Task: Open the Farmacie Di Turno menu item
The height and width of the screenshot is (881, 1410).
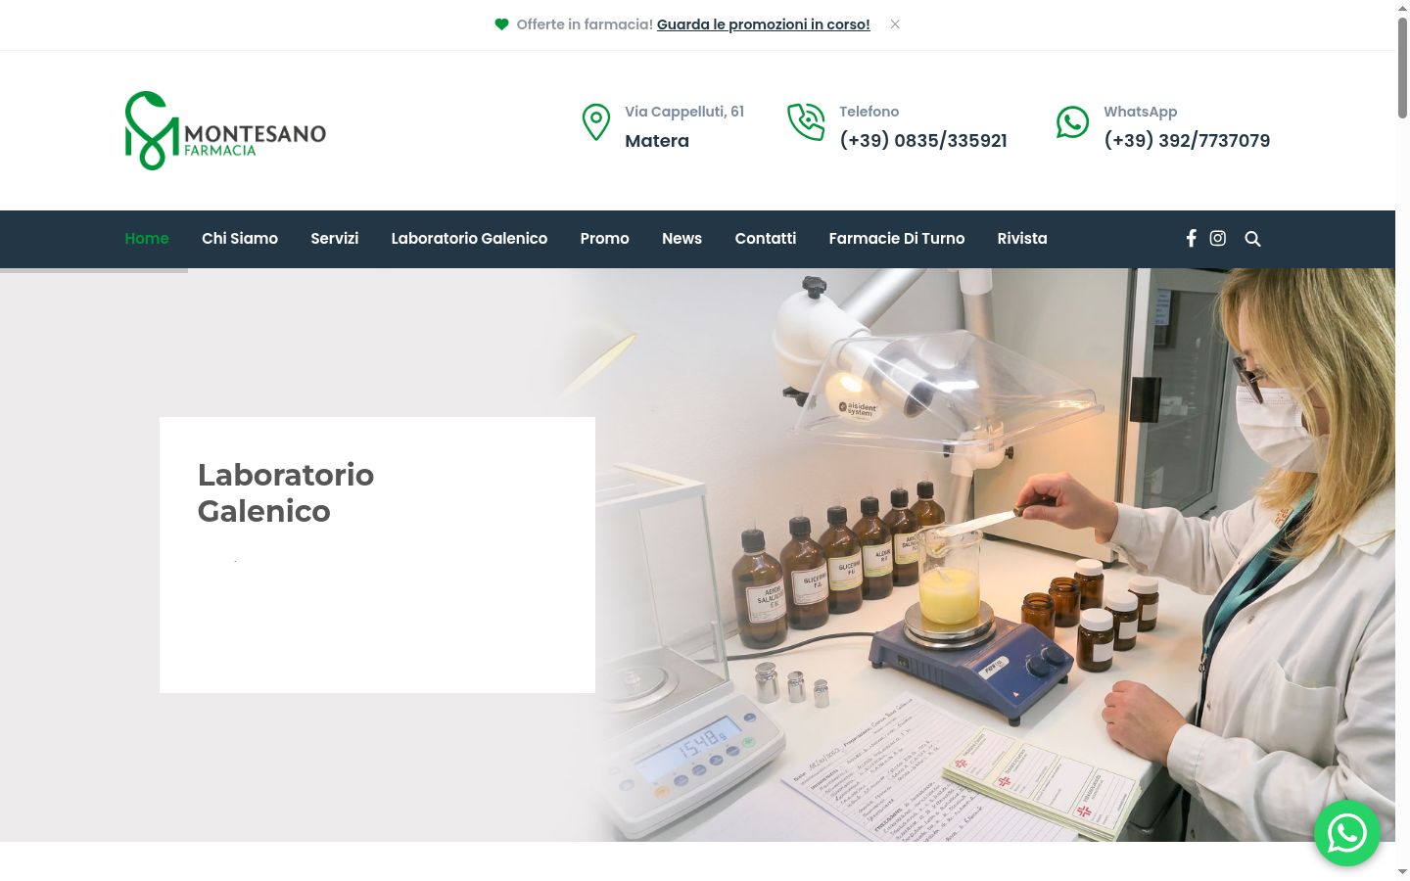Action: 897,238
